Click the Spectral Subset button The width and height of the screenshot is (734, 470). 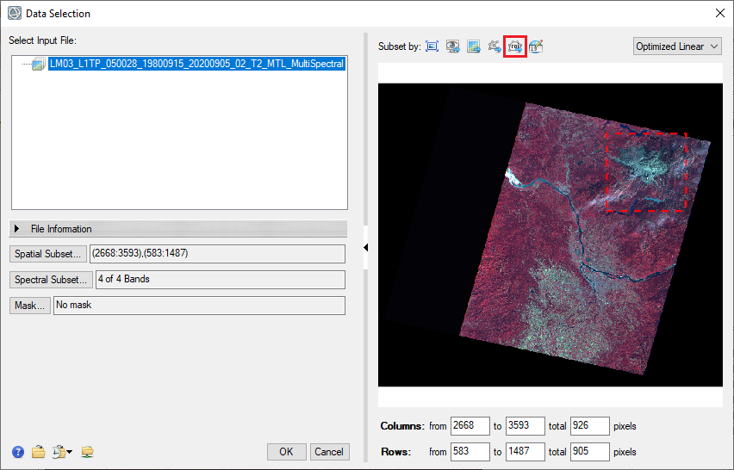tap(51, 280)
